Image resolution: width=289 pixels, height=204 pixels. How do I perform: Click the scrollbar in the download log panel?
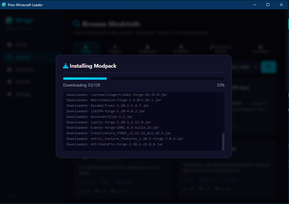coord(223,142)
